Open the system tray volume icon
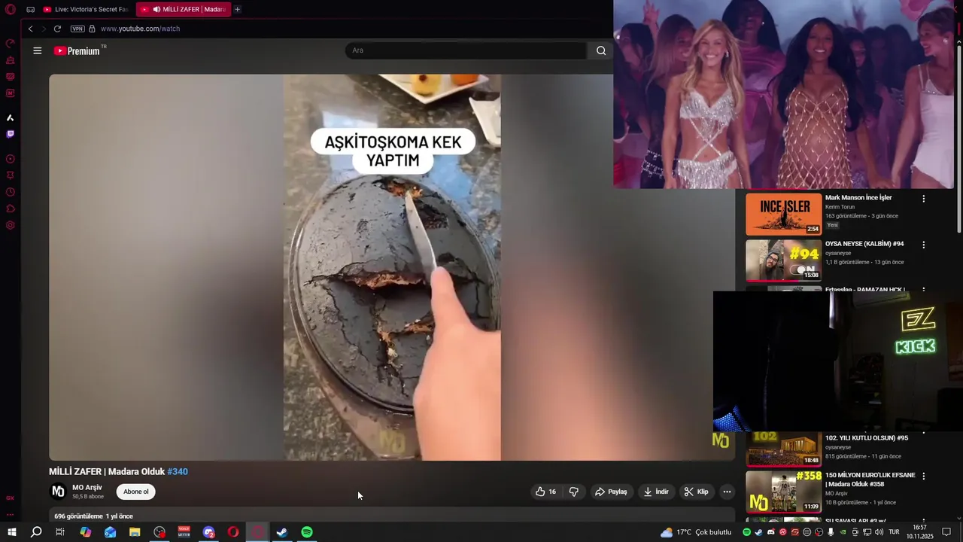The height and width of the screenshot is (542, 963). pyautogui.click(x=879, y=532)
